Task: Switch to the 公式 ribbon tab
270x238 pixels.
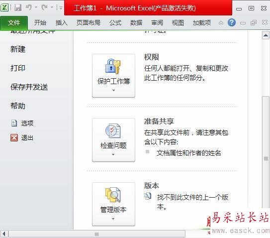Action: tap(115, 22)
